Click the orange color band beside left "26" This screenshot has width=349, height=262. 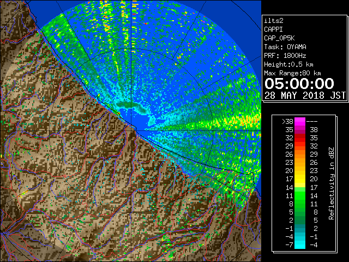300,154
